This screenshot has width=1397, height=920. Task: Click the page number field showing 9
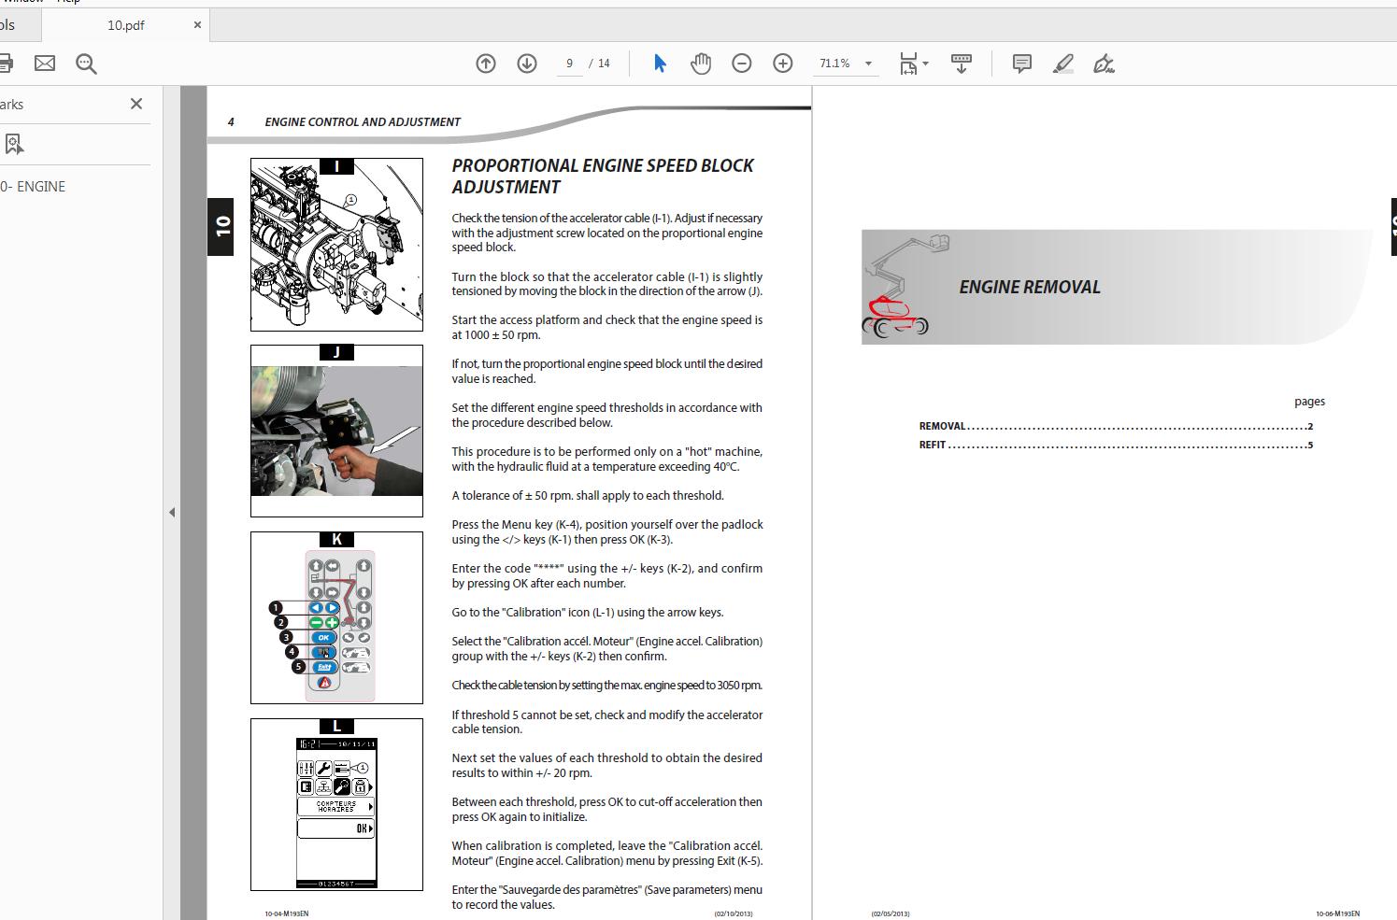pyautogui.click(x=569, y=64)
